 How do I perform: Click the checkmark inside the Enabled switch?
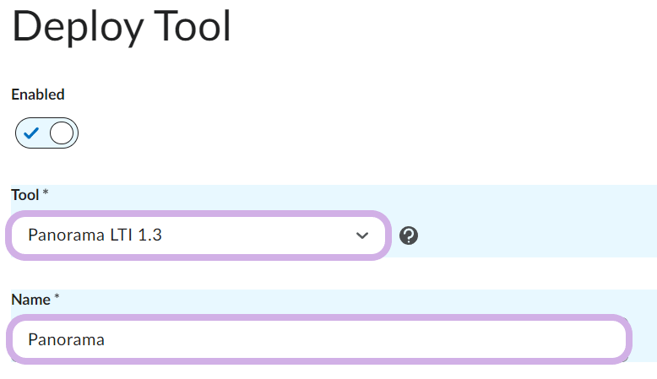[31, 133]
